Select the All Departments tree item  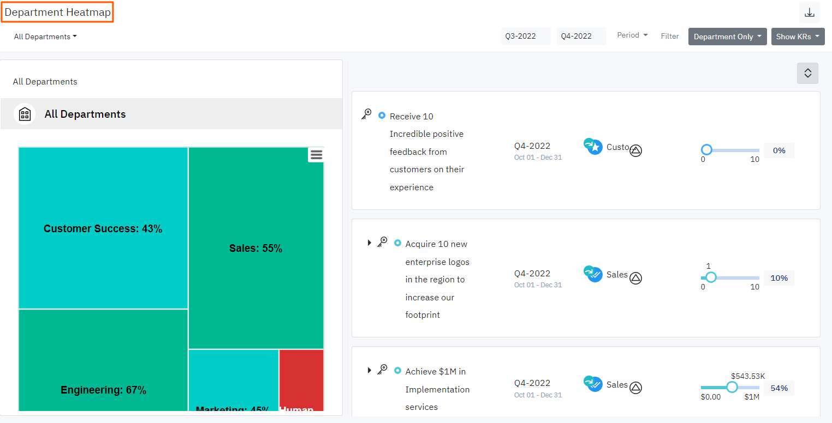(85, 114)
